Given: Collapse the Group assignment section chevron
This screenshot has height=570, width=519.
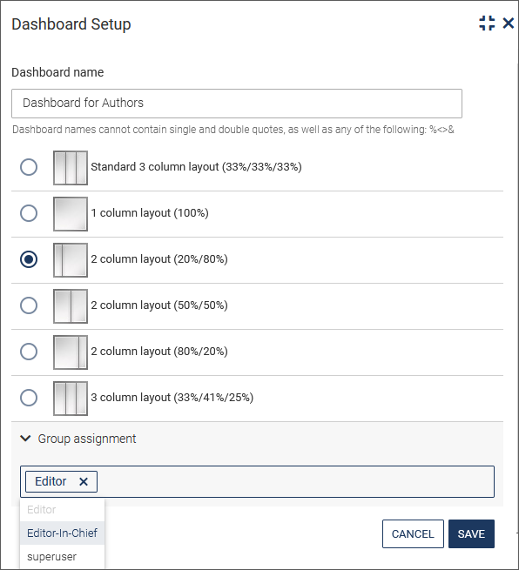Looking at the screenshot, I should pos(25,439).
